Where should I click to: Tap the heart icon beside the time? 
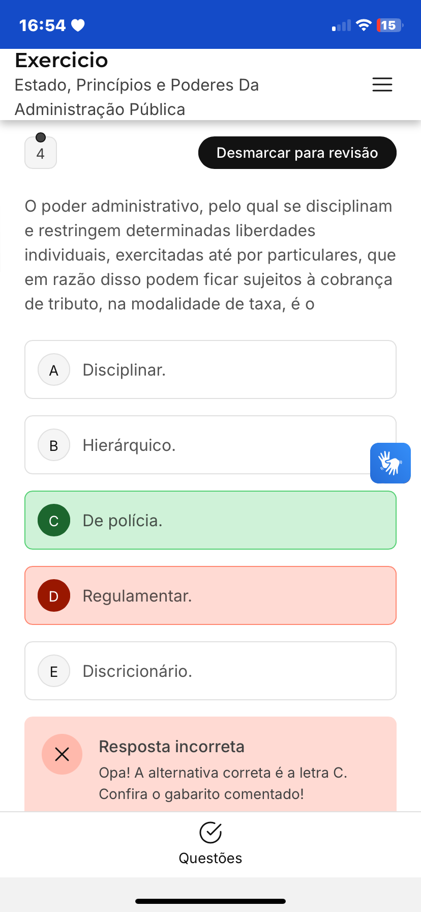tap(78, 25)
